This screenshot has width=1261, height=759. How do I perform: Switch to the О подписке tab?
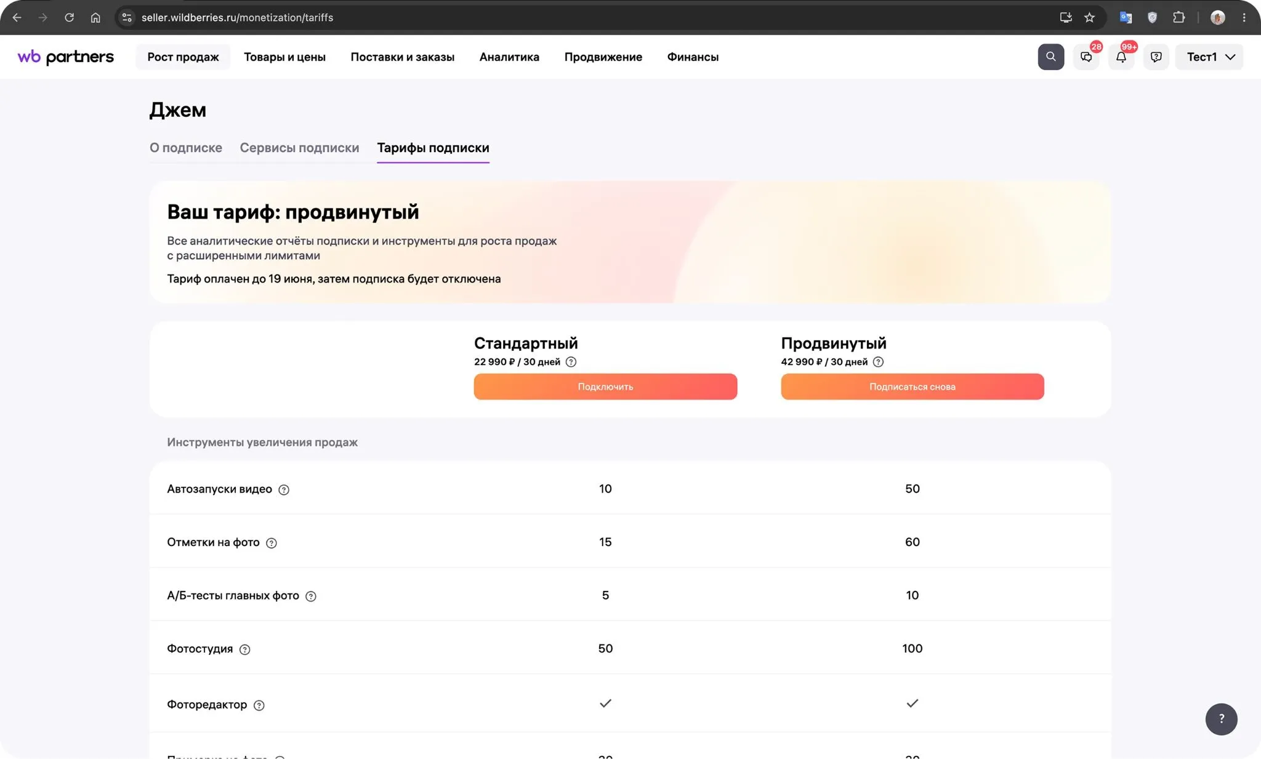coord(186,148)
